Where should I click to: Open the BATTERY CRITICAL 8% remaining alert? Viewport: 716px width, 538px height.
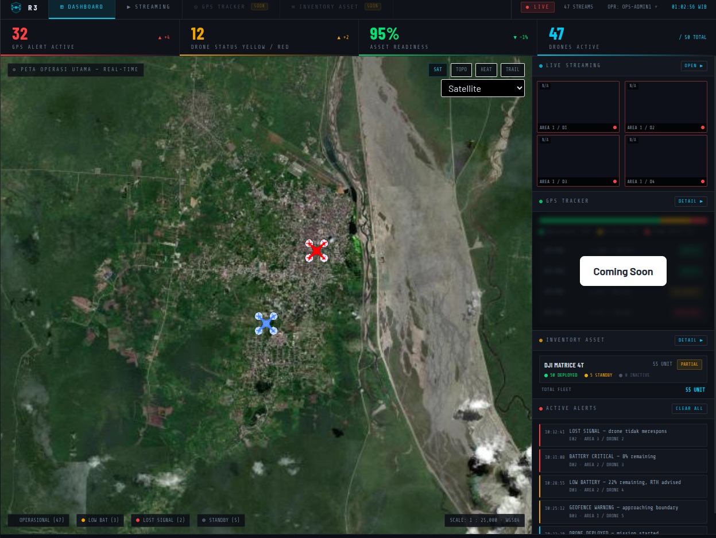point(623,460)
